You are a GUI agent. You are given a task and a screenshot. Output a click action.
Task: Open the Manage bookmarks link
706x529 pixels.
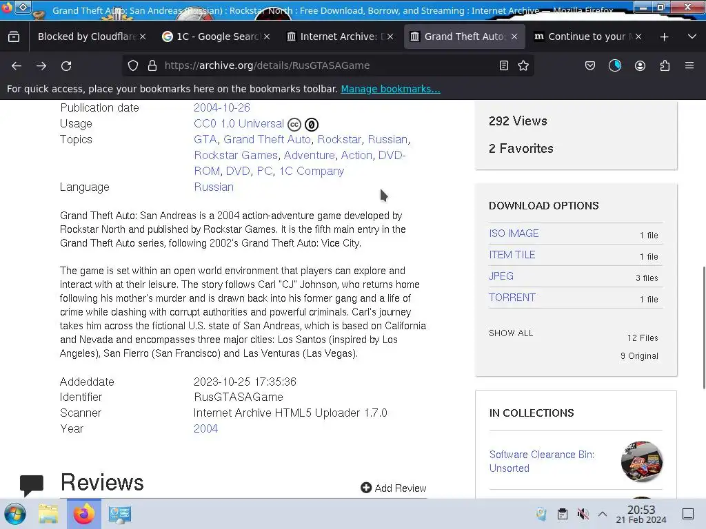pyautogui.click(x=390, y=89)
